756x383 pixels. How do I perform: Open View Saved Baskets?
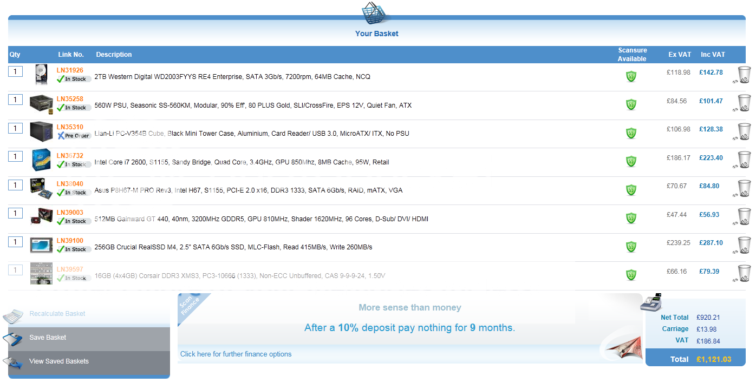[x=58, y=361]
